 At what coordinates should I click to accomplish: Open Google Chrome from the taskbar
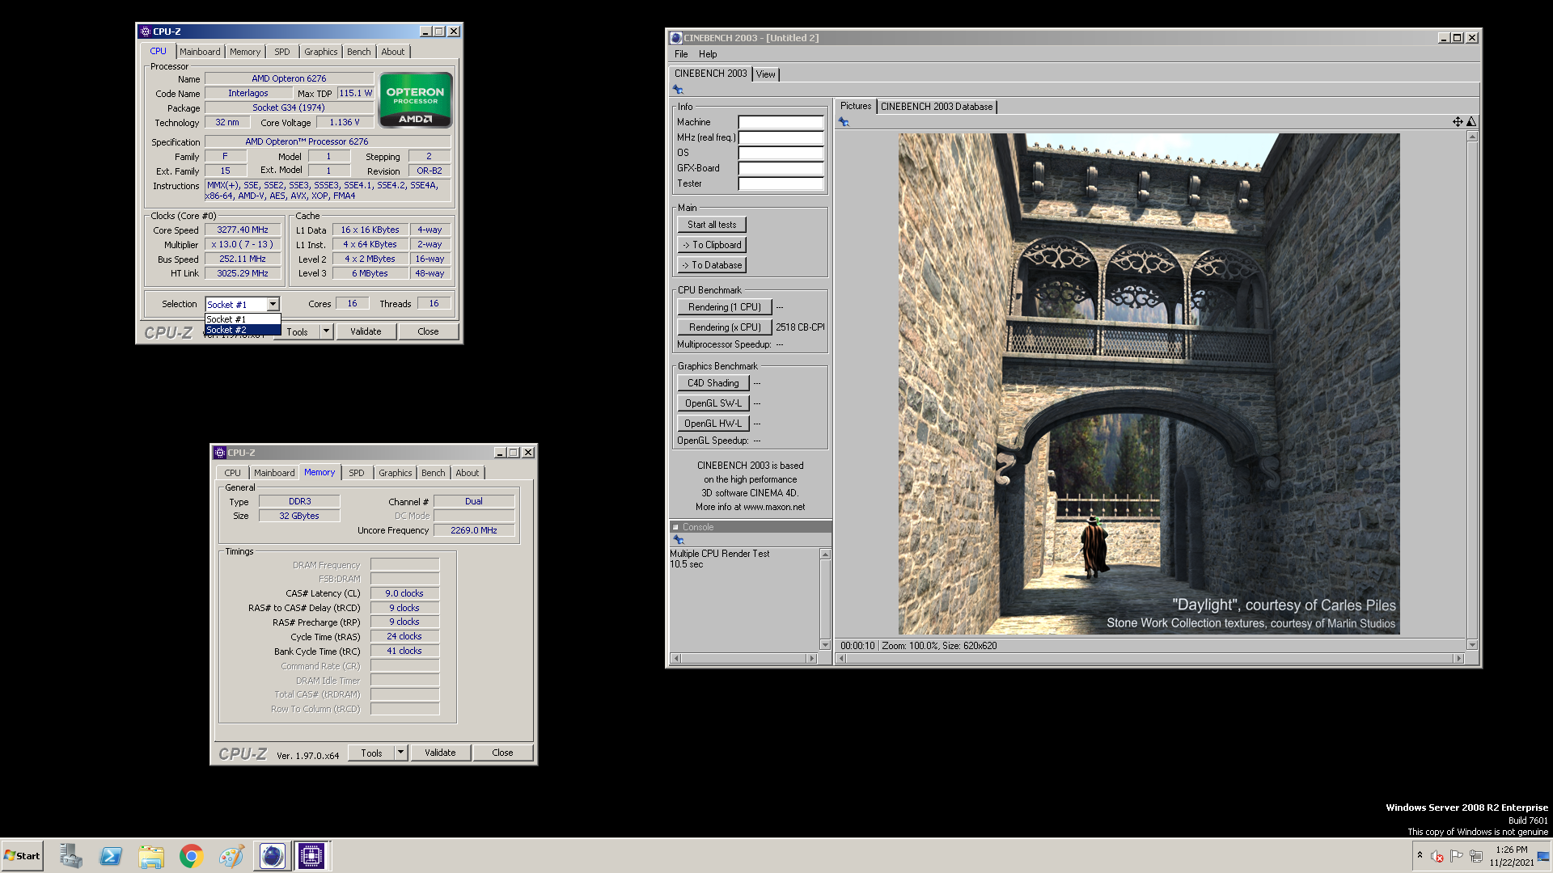pyautogui.click(x=192, y=856)
